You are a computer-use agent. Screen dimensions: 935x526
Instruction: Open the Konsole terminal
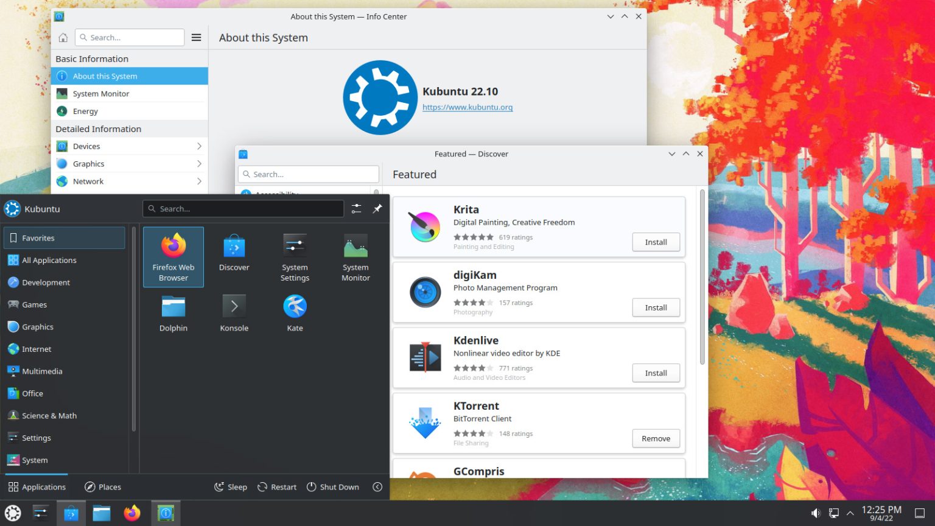(x=234, y=312)
